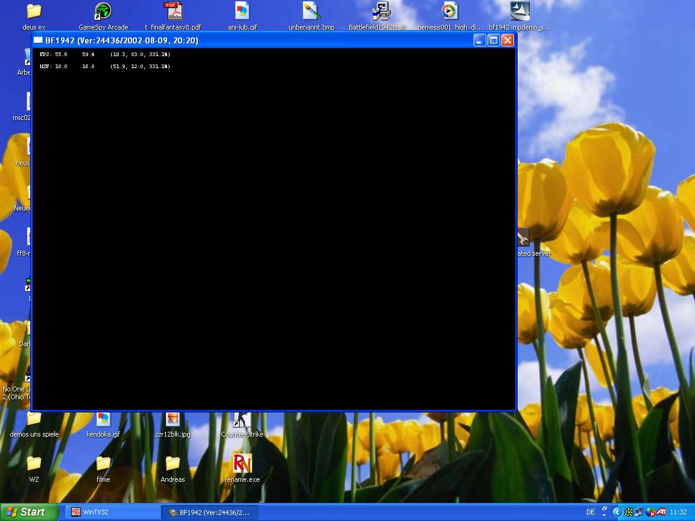Screen dimensions: 695x521
Task: Select the nemesis001 media file icon
Action: pos(450,11)
